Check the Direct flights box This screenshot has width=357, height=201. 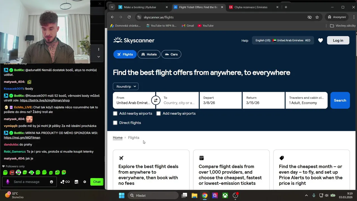click(x=115, y=123)
